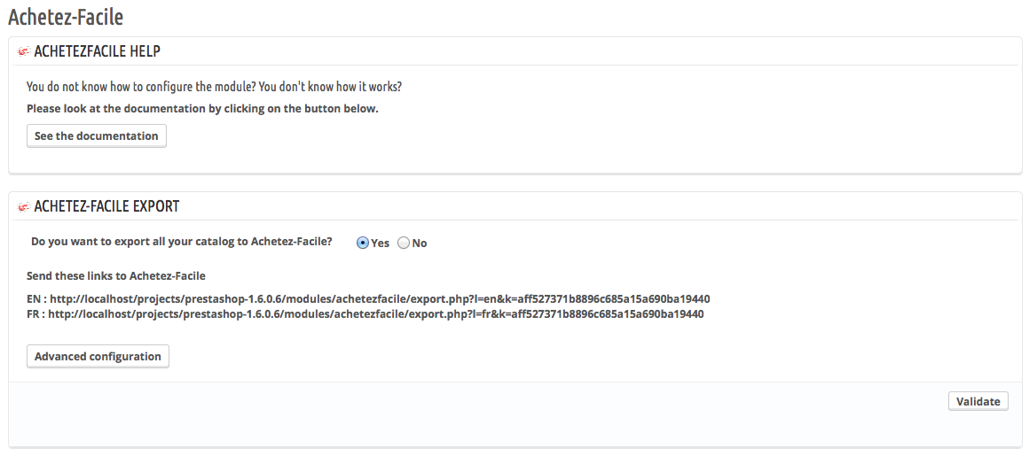Click the Achetez-Facile logo icon beside EXPORT heading
The image size is (1029, 456).
[24, 207]
